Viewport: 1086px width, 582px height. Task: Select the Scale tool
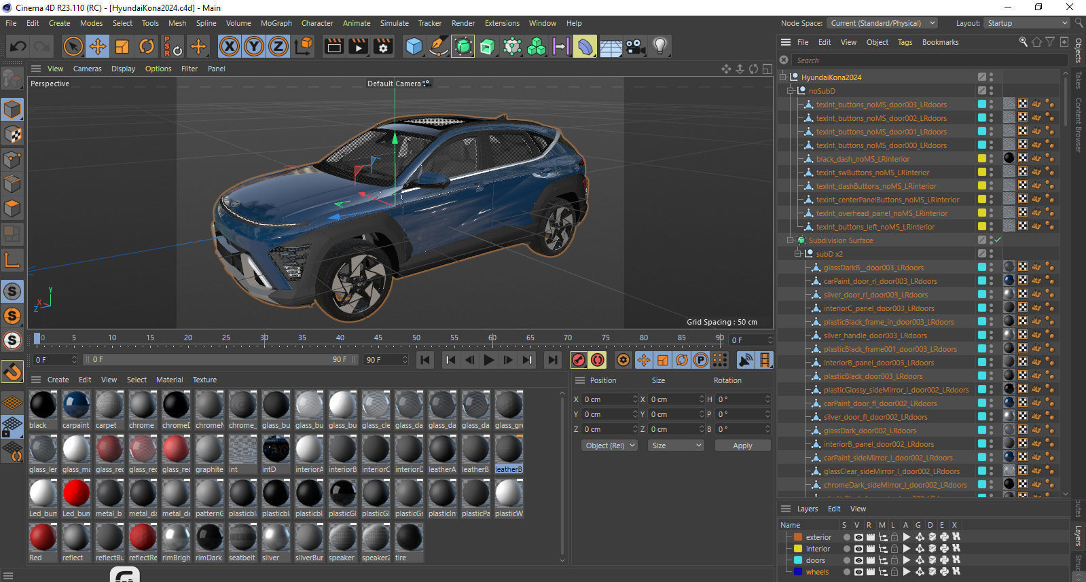tap(122, 46)
